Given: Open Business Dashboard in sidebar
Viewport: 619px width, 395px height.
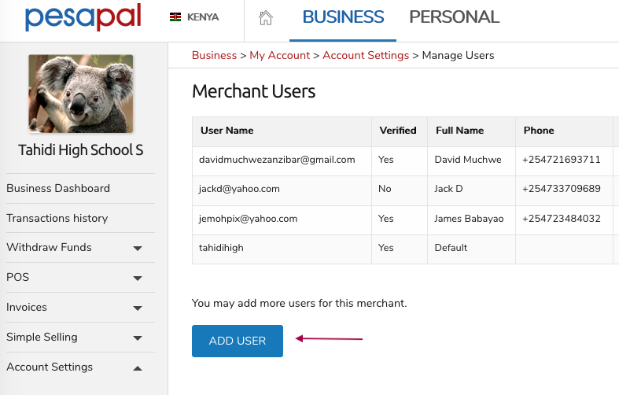Looking at the screenshot, I should (x=58, y=188).
